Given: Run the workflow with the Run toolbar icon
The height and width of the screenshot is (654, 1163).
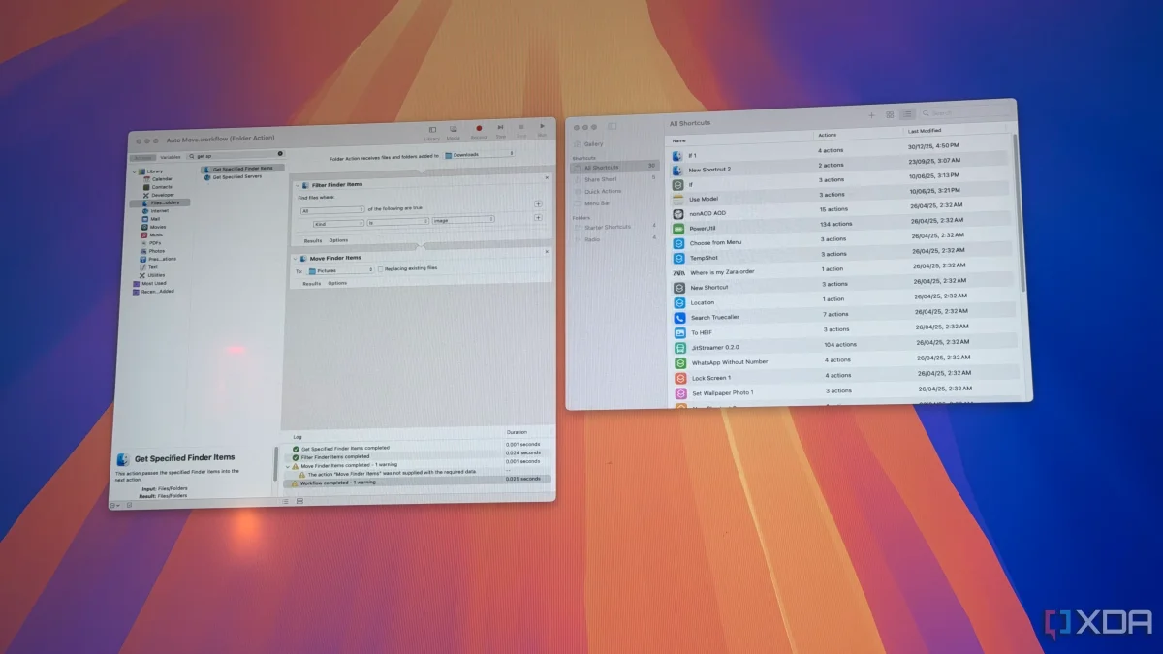Looking at the screenshot, I should point(542,126).
